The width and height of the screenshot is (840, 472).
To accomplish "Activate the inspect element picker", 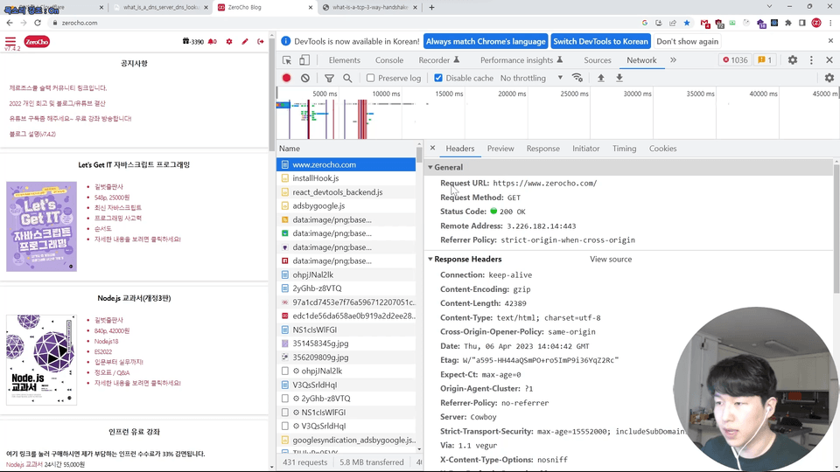I will [x=287, y=60].
